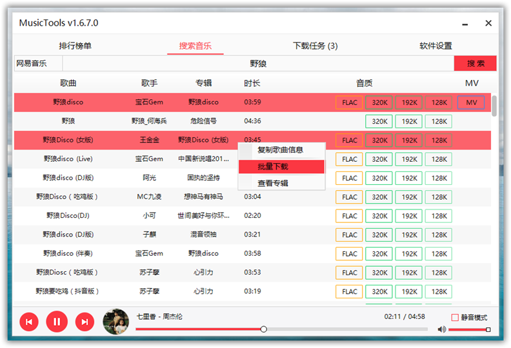Click the previous track button
511x348 pixels.
29,321
